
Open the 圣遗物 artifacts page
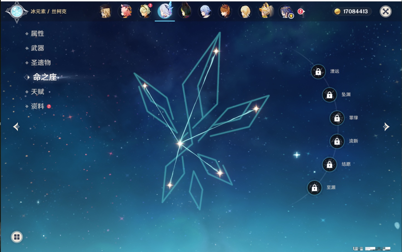(41, 63)
